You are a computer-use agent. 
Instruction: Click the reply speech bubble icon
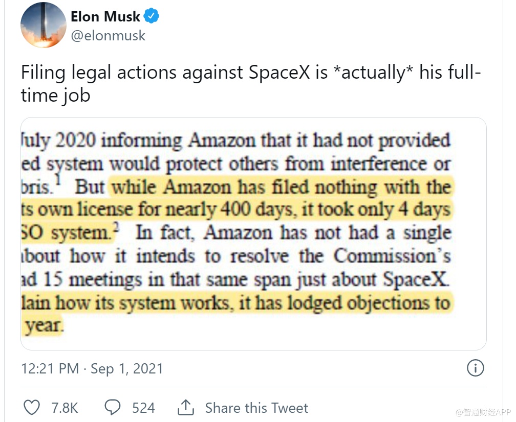pyautogui.click(x=112, y=407)
